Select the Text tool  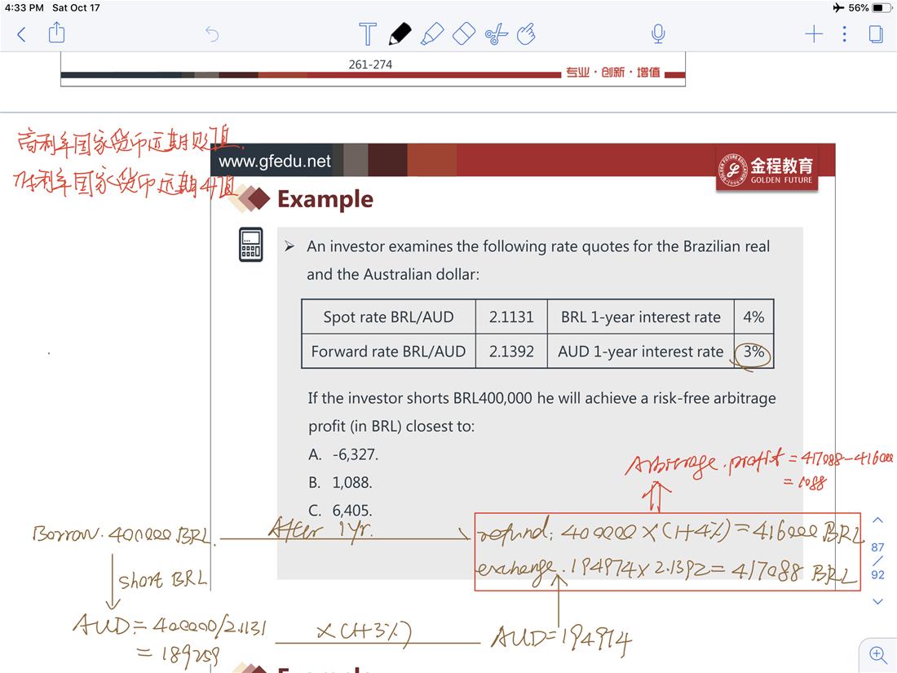[x=367, y=33]
